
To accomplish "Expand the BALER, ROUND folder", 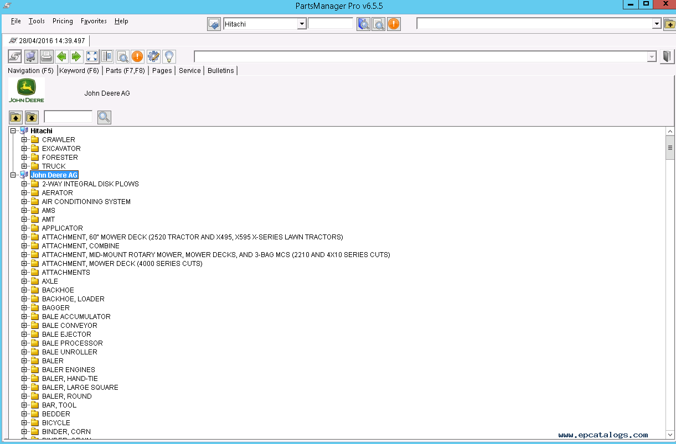I will (24, 396).
